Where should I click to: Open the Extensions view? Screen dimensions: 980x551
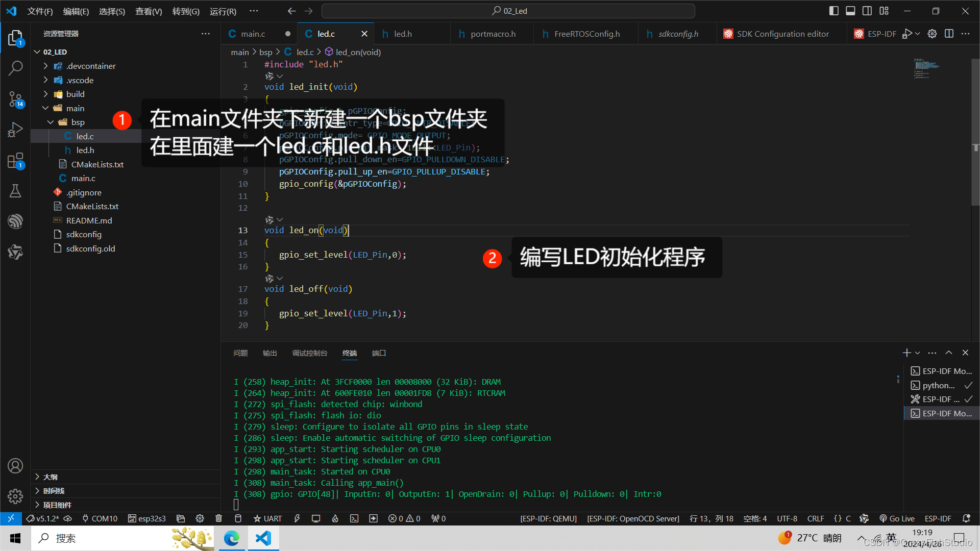[15, 161]
